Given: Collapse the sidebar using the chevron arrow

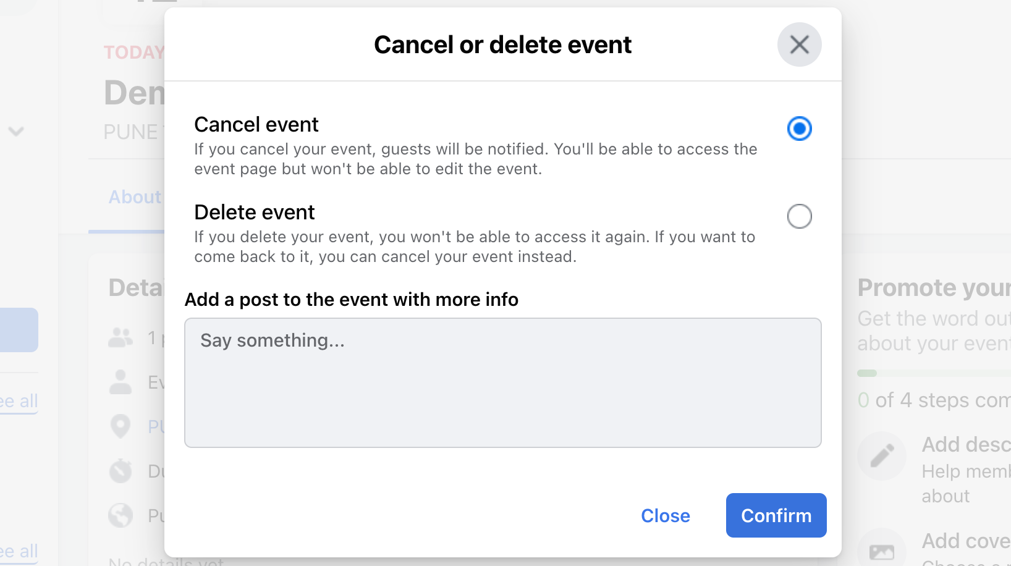Looking at the screenshot, I should (x=17, y=131).
